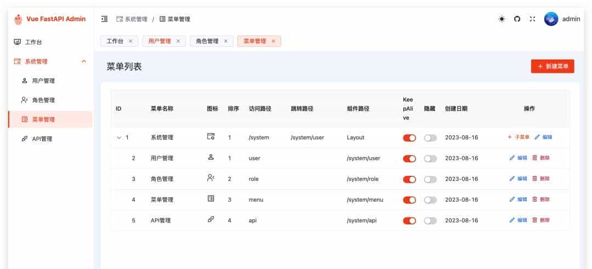Enable 隐藏 switch for 角色管理 row

tap(430, 179)
